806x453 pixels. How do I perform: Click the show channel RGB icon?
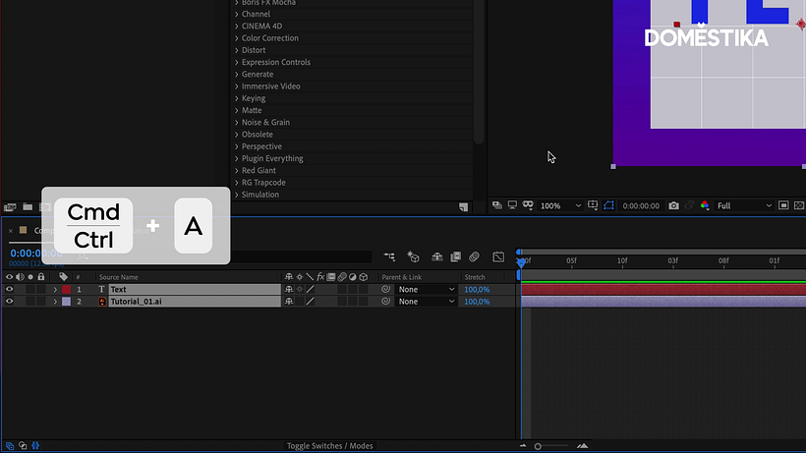pos(705,205)
